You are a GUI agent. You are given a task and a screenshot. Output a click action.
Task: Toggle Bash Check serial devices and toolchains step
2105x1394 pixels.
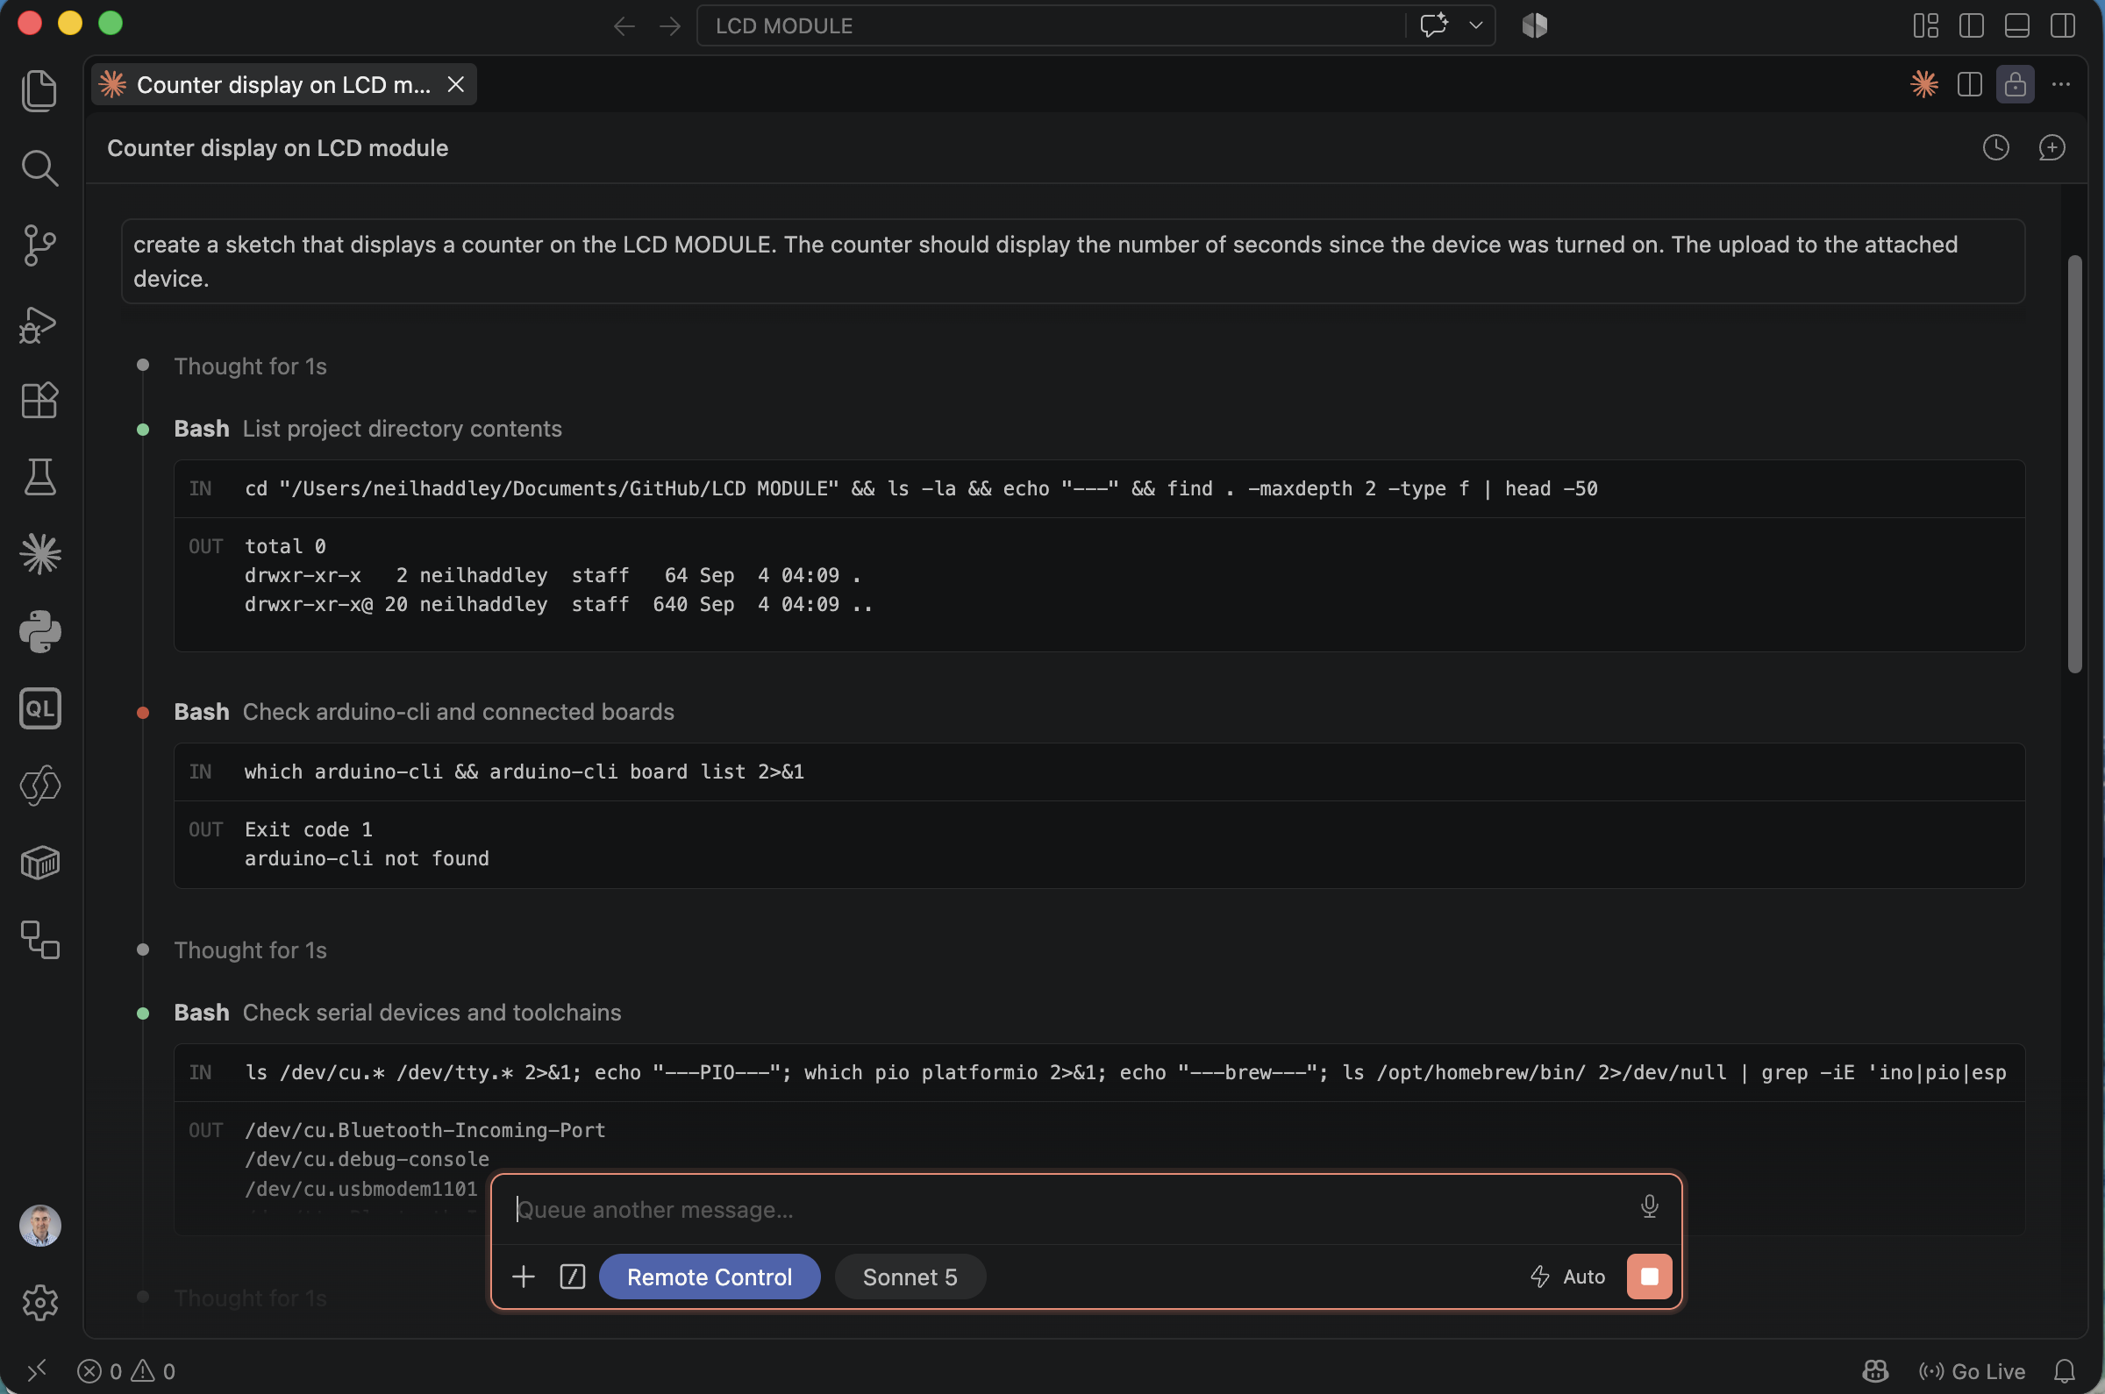(396, 1013)
